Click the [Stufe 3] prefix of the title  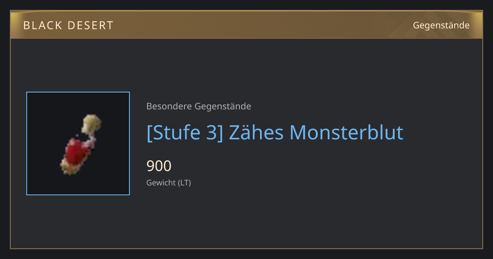(x=184, y=132)
